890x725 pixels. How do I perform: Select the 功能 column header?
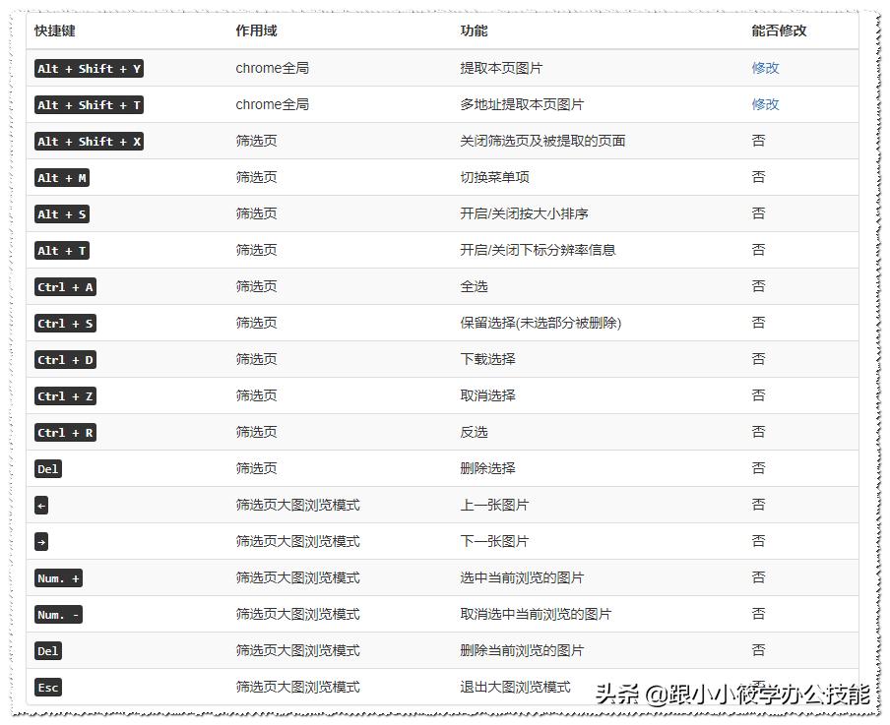(x=471, y=30)
